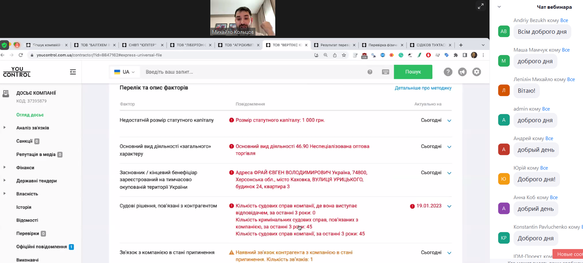Click the AB avatar of Andriy Bezukh

[504, 31]
